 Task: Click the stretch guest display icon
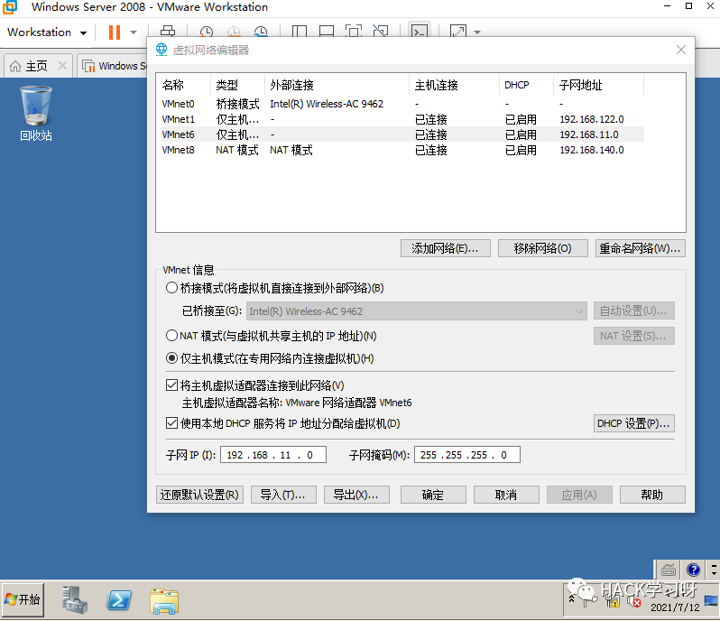[458, 32]
